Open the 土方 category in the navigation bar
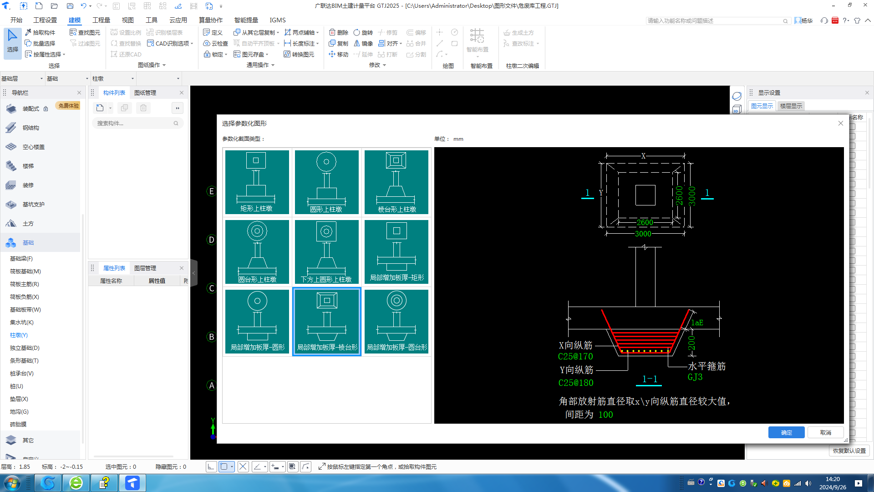 pos(28,223)
